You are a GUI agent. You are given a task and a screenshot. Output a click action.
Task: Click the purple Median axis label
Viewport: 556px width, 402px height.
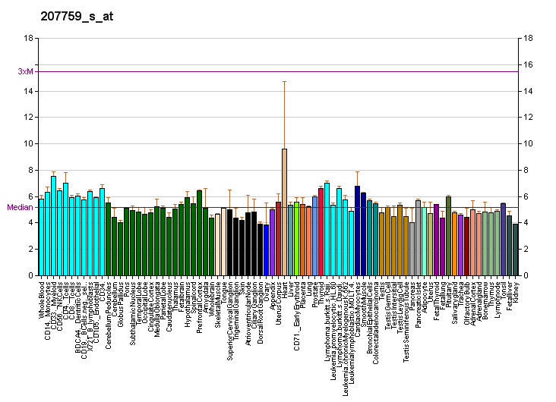[20, 207]
